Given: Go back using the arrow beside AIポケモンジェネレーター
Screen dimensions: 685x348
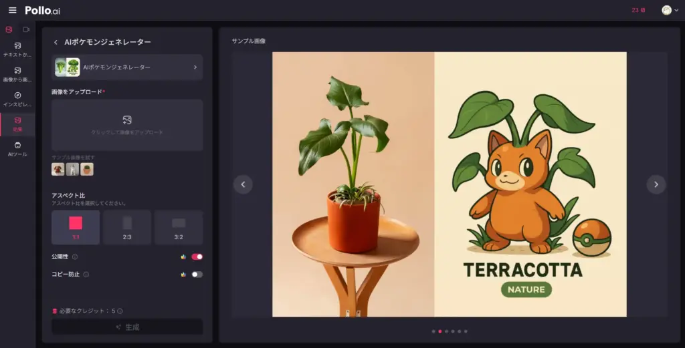Looking at the screenshot, I should tap(56, 42).
